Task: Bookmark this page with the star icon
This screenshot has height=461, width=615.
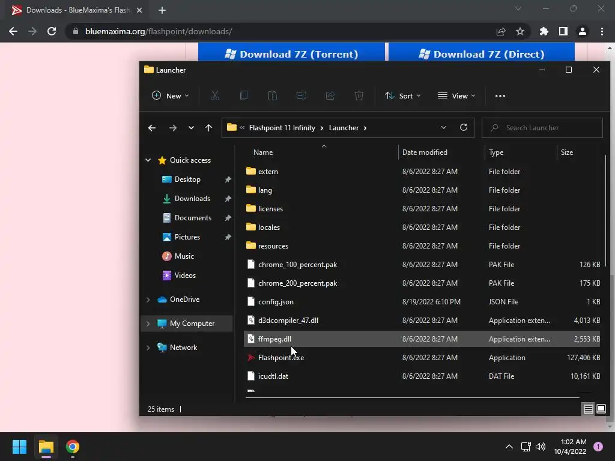Action: pos(520,31)
